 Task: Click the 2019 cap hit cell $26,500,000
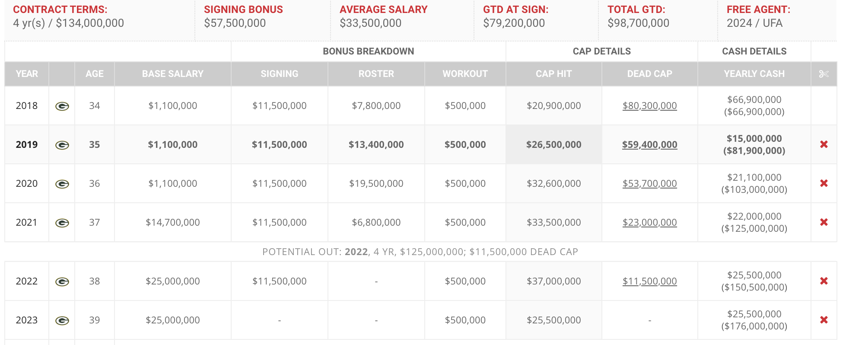click(x=553, y=145)
